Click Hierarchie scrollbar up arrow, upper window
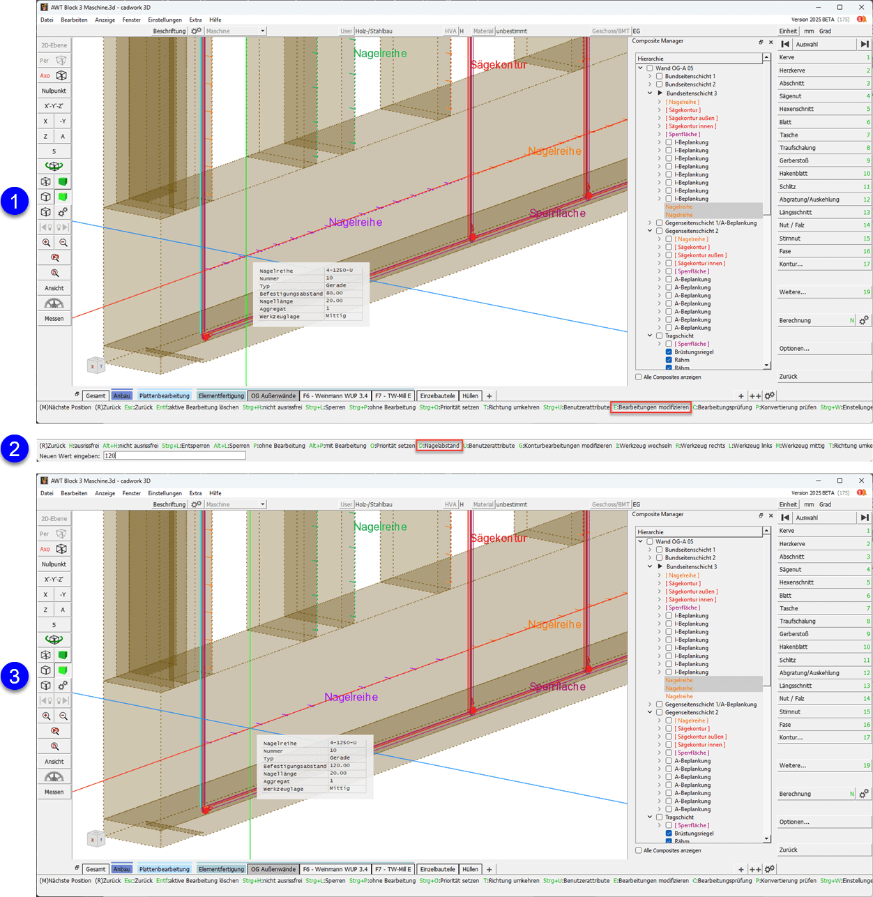This screenshot has width=873, height=897. pos(766,58)
